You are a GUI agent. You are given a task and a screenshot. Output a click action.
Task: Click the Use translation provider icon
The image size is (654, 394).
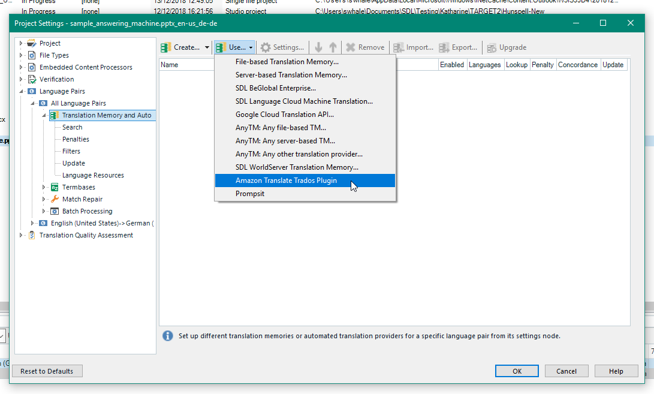click(x=221, y=47)
